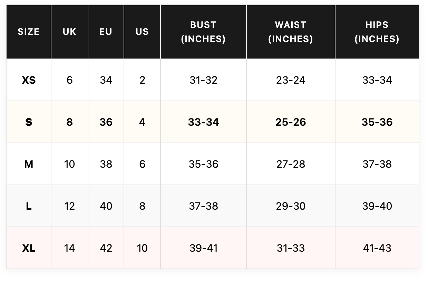Select the L size row label

tap(29, 206)
